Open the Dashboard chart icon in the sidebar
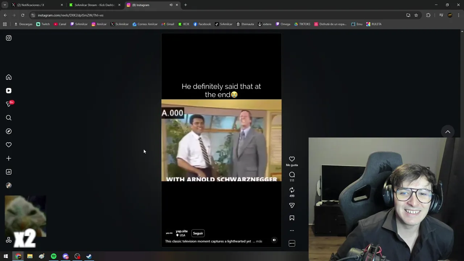 click(x=9, y=172)
